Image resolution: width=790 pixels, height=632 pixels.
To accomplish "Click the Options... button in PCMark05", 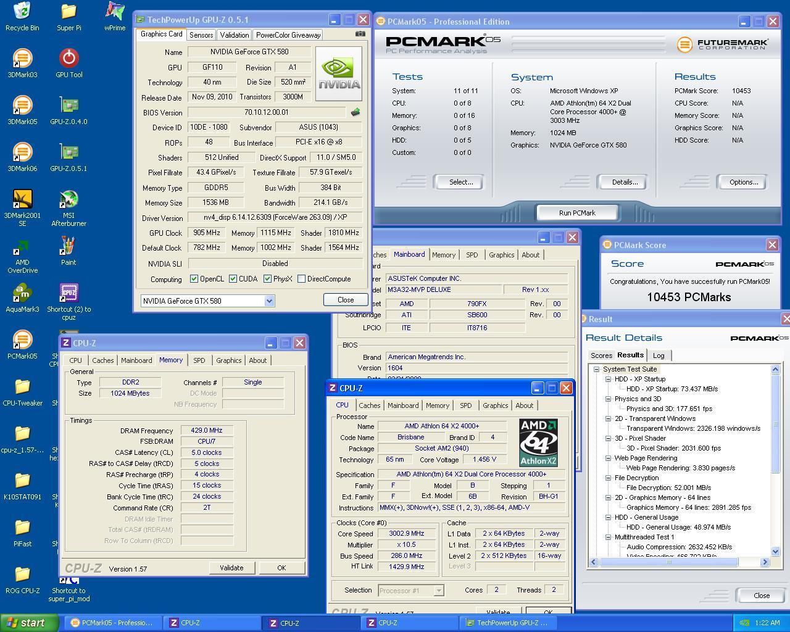I will coord(743,182).
